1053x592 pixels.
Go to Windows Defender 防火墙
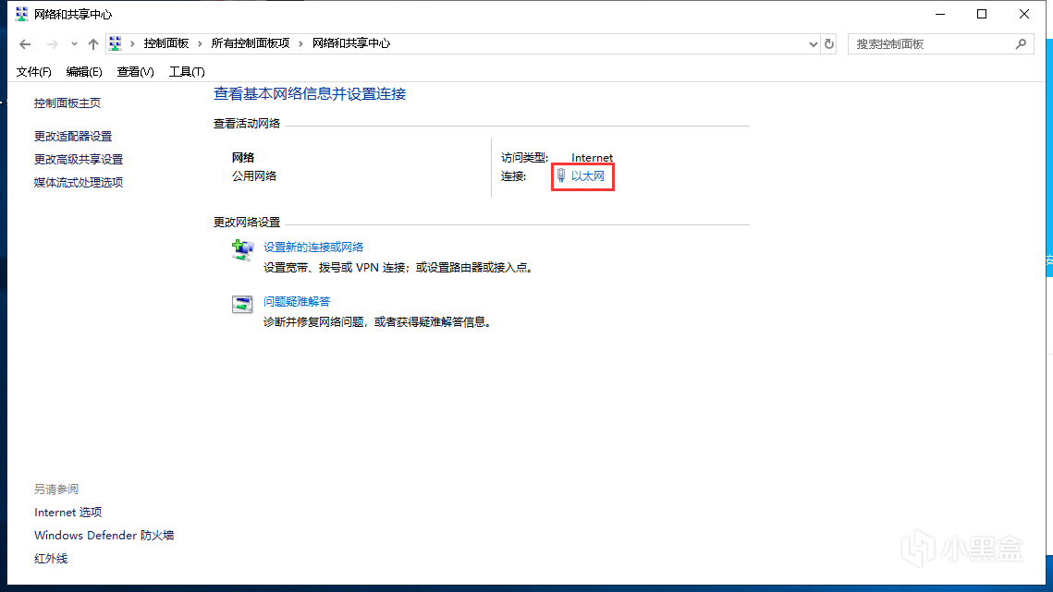(104, 535)
